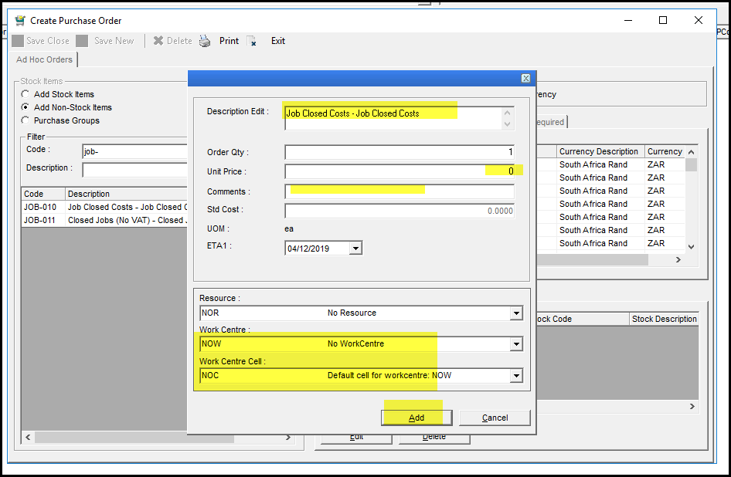Screen dimensions: 731x477
Task: Click the Create Purchase Order window icon
Action: (20, 21)
